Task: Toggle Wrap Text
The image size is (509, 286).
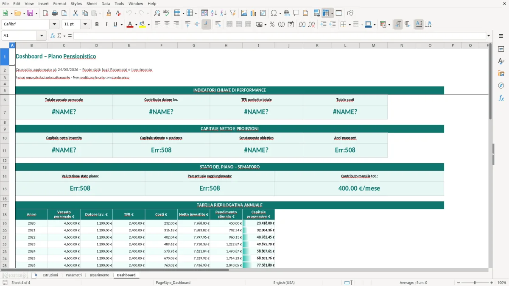Action: point(218,25)
